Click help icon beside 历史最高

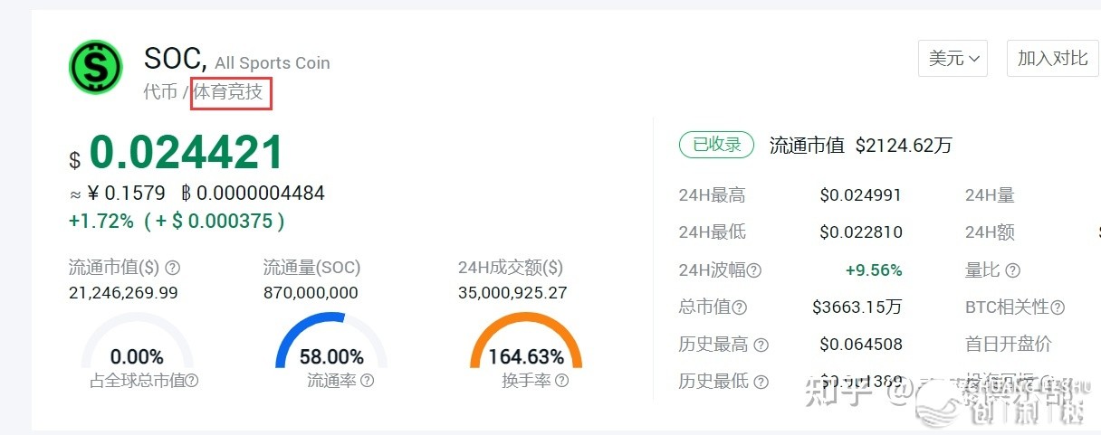[761, 345]
